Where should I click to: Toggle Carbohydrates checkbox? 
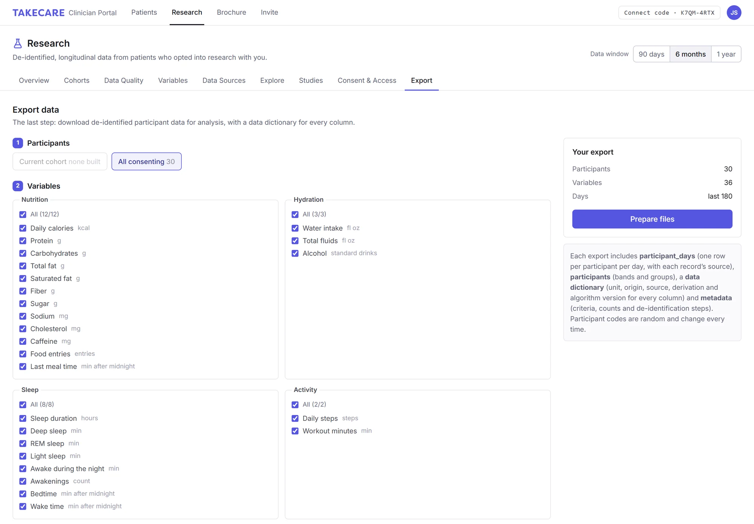23,253
